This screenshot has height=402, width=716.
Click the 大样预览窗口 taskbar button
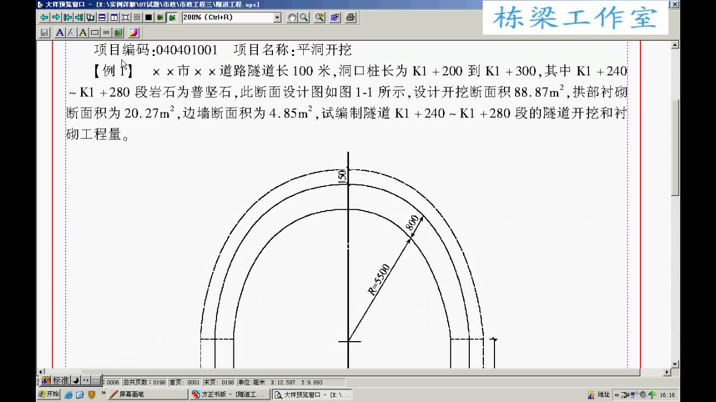[312, 394]
